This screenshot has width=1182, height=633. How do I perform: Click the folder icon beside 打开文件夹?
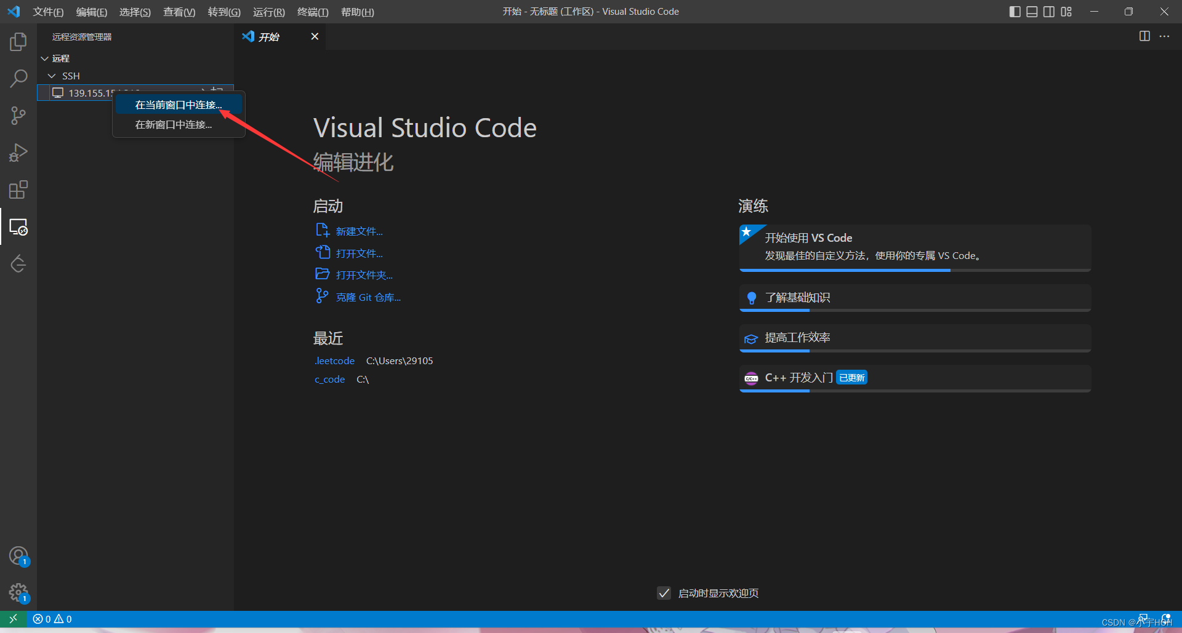(323, 274)
